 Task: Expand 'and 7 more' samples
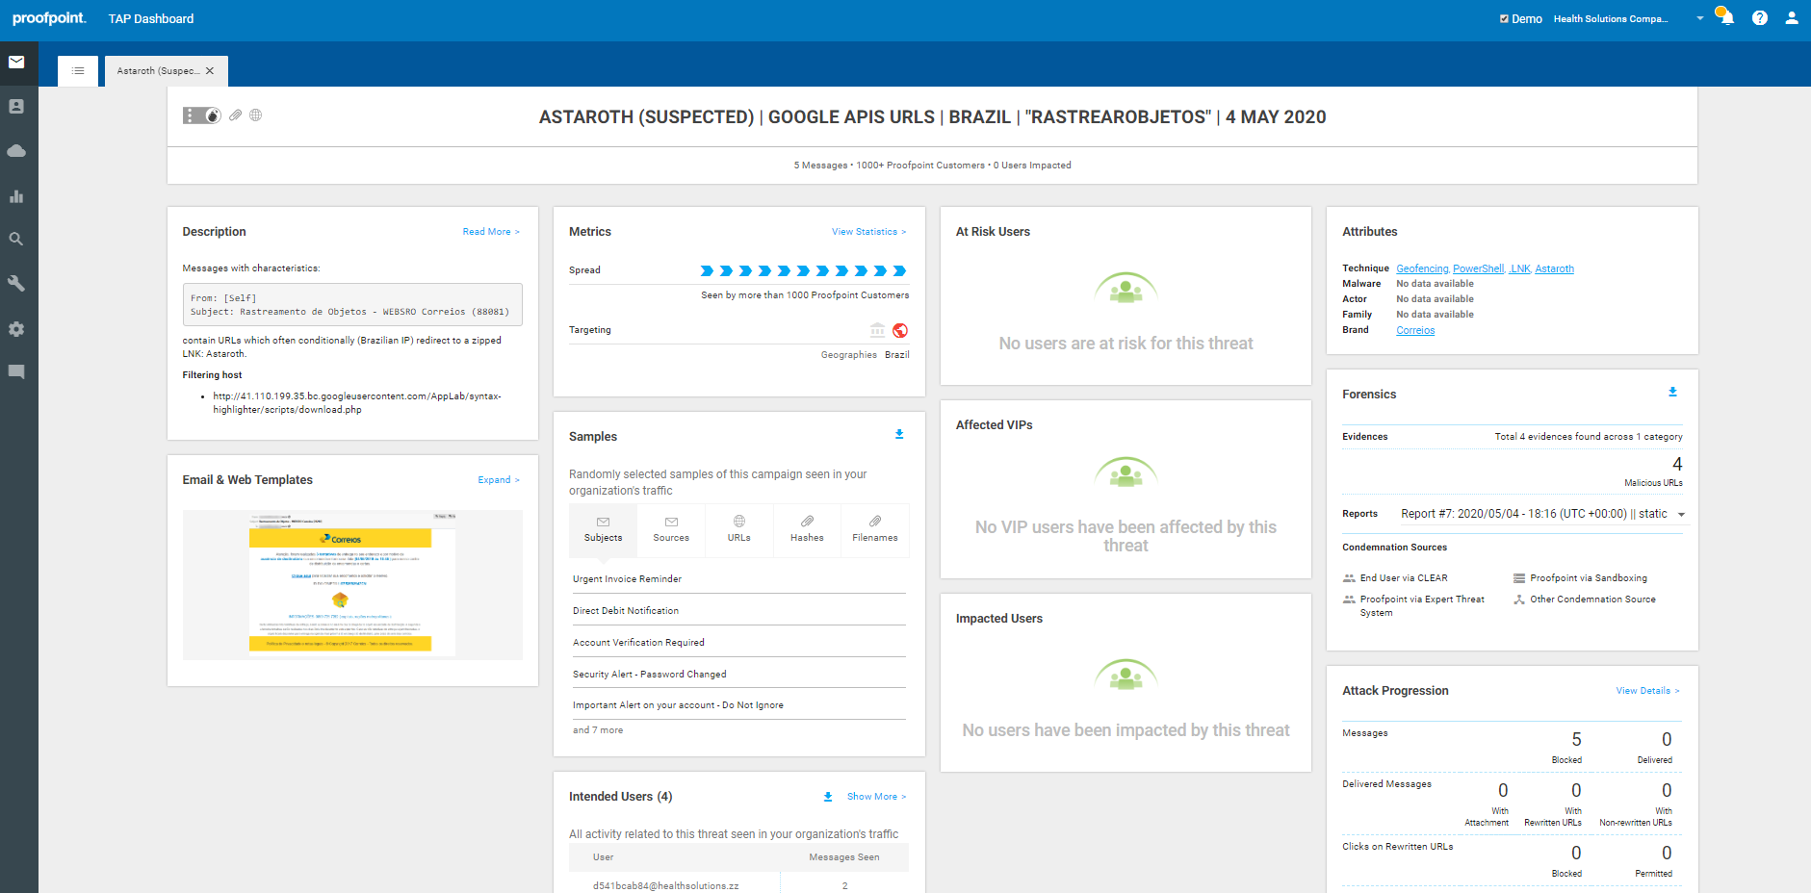pos(598,730)
